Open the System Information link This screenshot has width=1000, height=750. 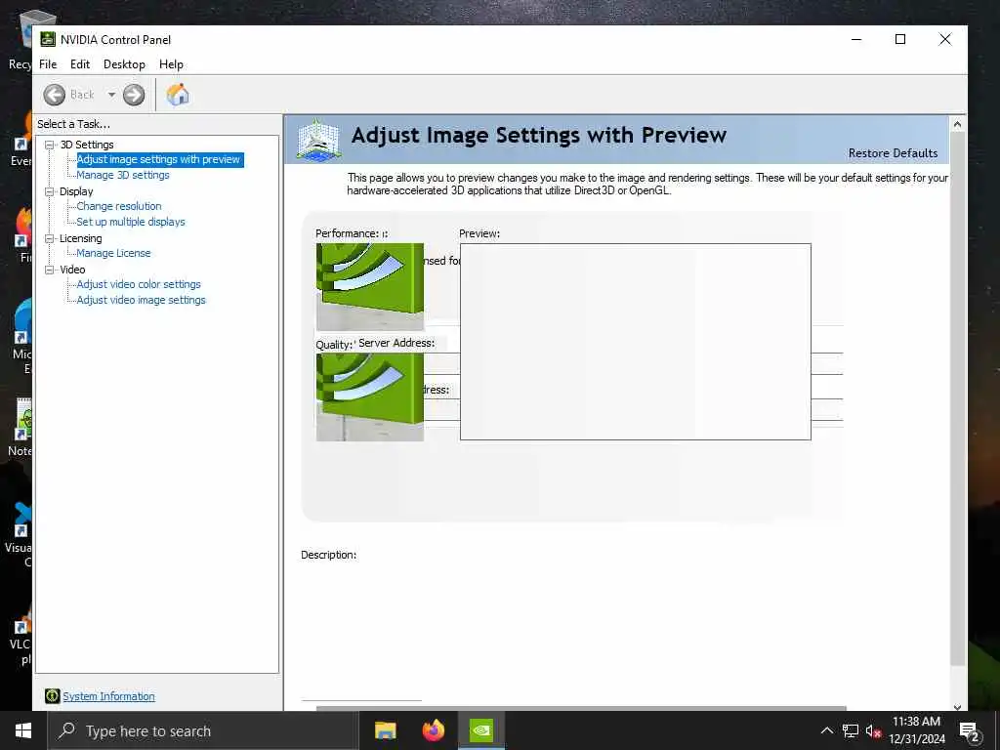(108, 696)
